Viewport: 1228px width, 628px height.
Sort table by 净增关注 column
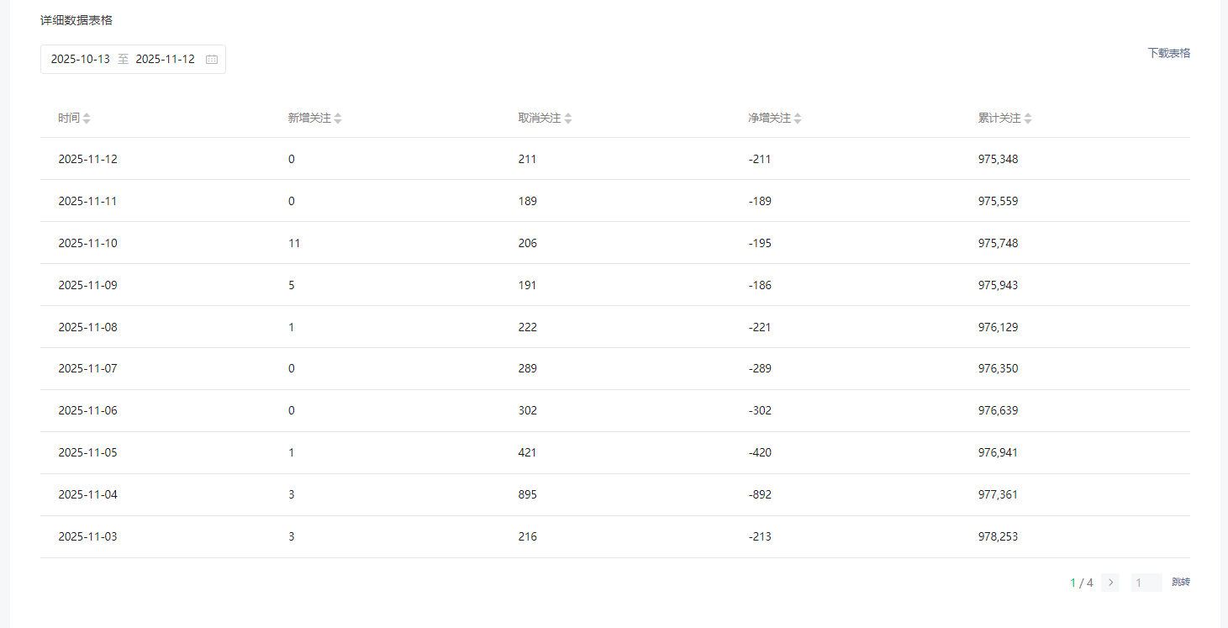(x=798, y=119)
